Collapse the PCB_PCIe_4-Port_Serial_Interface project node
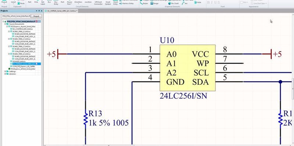Image resolution: width=294 pixels, height=146 pixels. (3, 22)
